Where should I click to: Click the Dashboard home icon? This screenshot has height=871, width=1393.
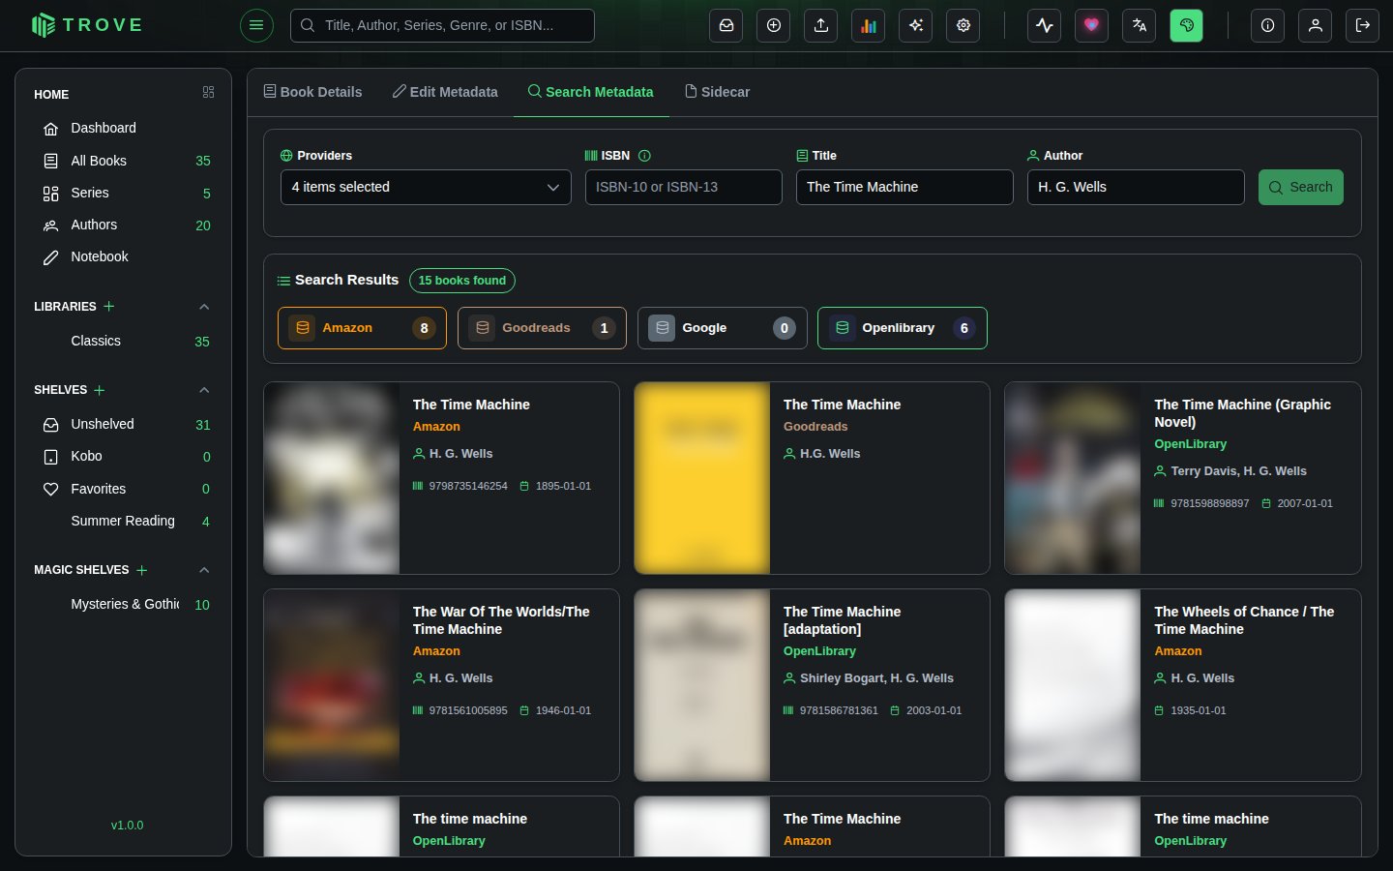click(x=51, y=129)
